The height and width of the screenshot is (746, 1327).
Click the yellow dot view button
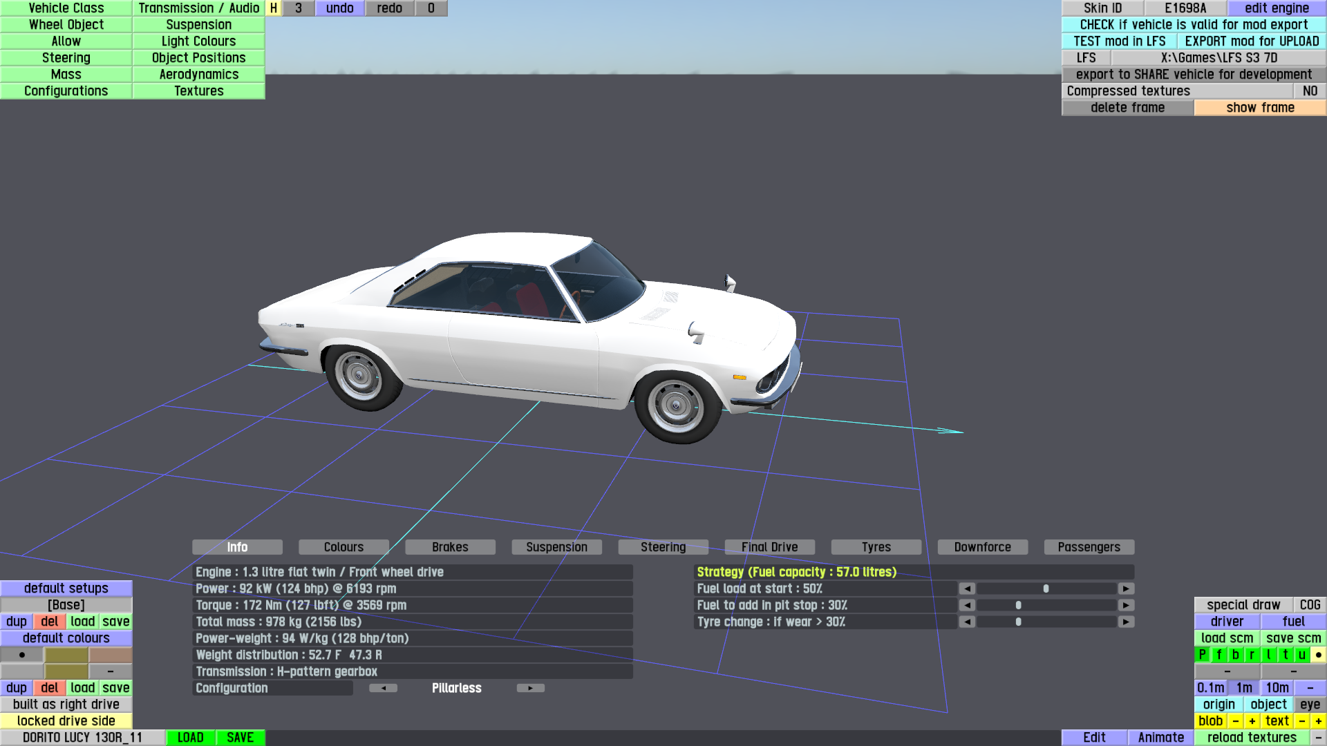click(1318, 655)
